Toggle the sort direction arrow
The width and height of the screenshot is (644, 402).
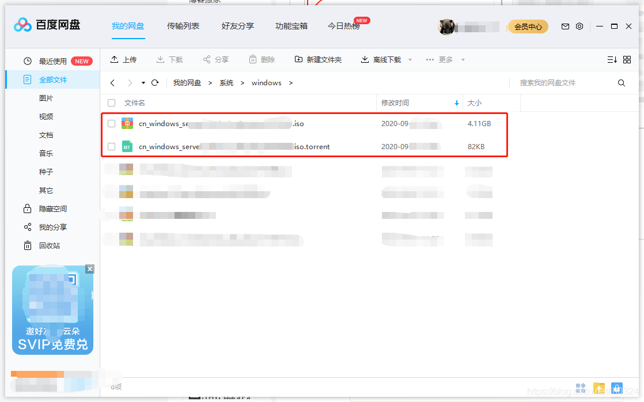click(x=457, y=103)
